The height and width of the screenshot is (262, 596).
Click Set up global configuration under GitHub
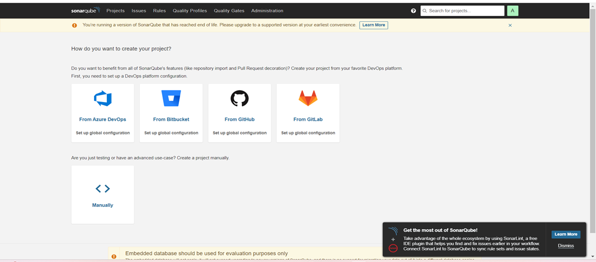click(240, 133)
